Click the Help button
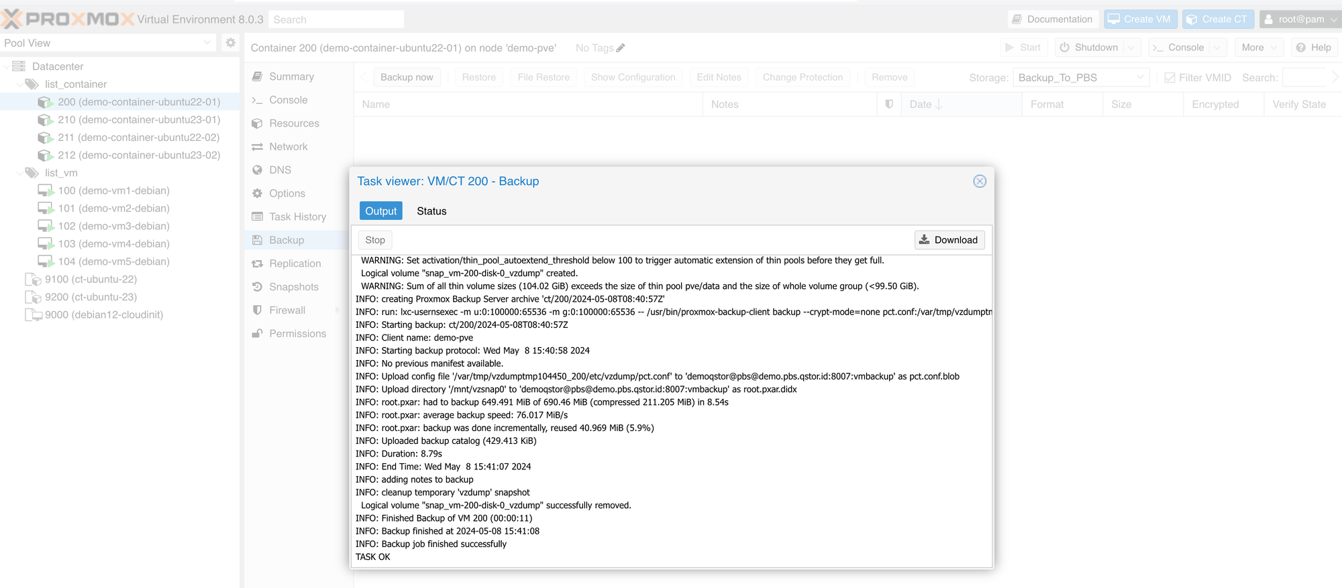Screen dimensions: 1342x588 pos(1314,48)
